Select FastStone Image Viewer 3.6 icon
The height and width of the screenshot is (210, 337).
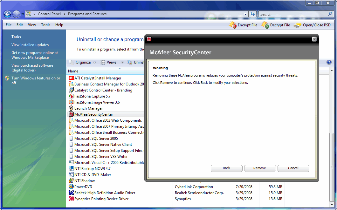[x=71, y=102]
